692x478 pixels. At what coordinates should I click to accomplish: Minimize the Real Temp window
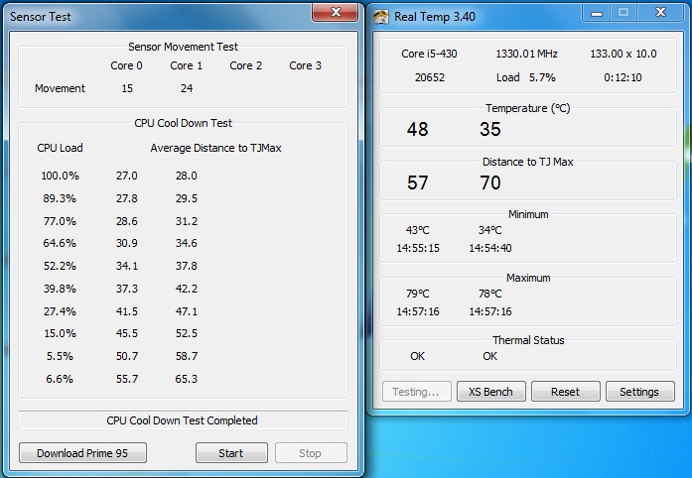click(597, 12)
